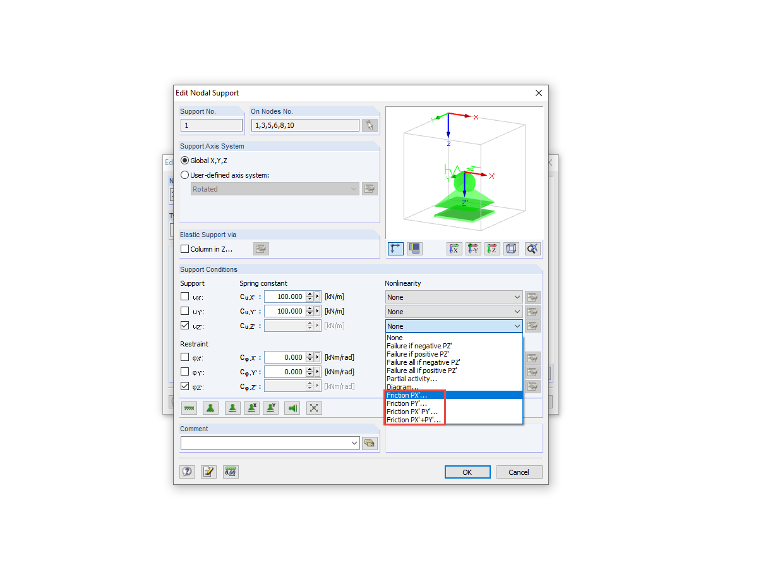Viewport: 758px width, 569px height.
Task: View preview in X direction
Action: (x=454, y=248)
